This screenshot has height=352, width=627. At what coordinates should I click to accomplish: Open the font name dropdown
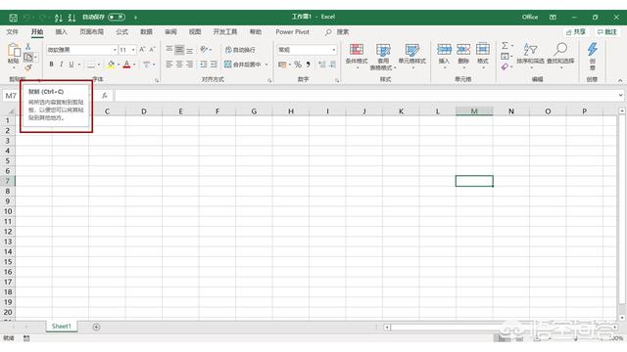coord(115,50)
